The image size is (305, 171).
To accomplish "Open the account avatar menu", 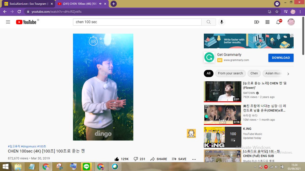I will pyautogui.click(x=291, y=22).
